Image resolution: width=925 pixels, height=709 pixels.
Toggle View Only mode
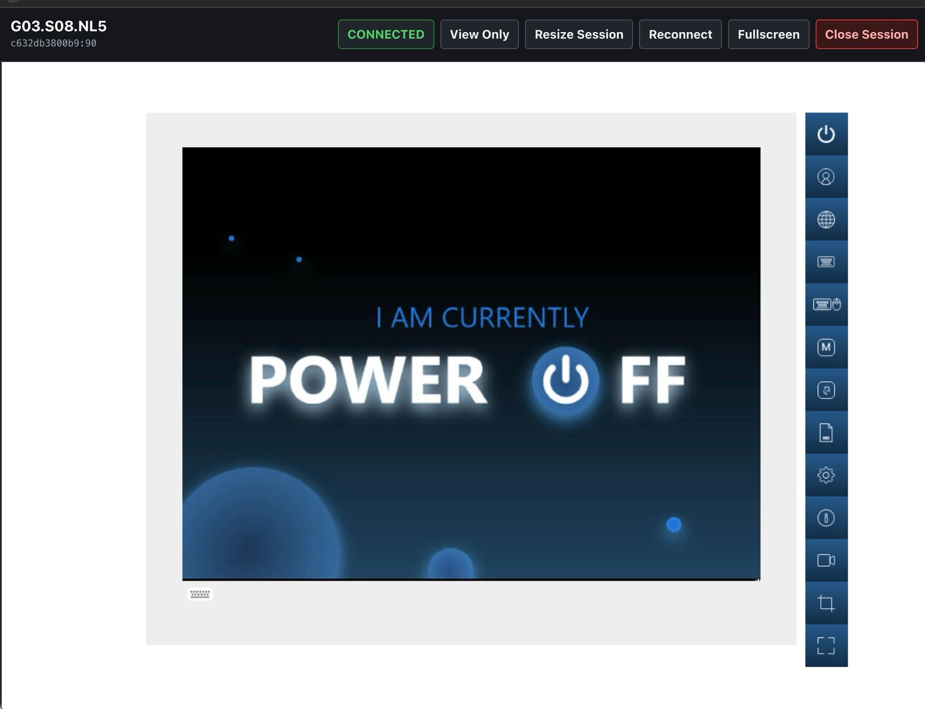point(479,34)
